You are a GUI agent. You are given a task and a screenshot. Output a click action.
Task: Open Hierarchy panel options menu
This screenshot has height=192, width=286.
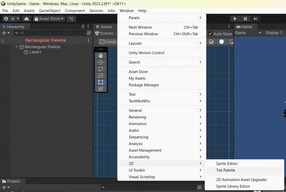click(88, 27)
